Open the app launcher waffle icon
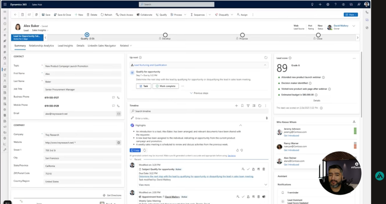 (x=5, y=4)
